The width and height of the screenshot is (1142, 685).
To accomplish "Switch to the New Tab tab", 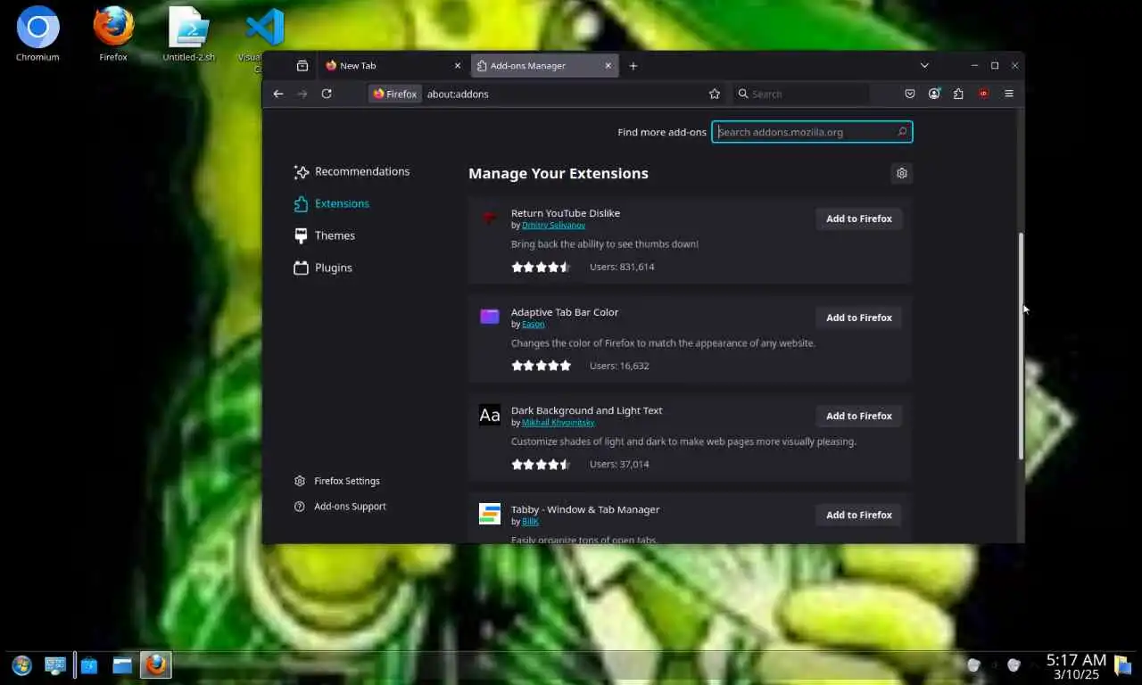I will (393, 66).
